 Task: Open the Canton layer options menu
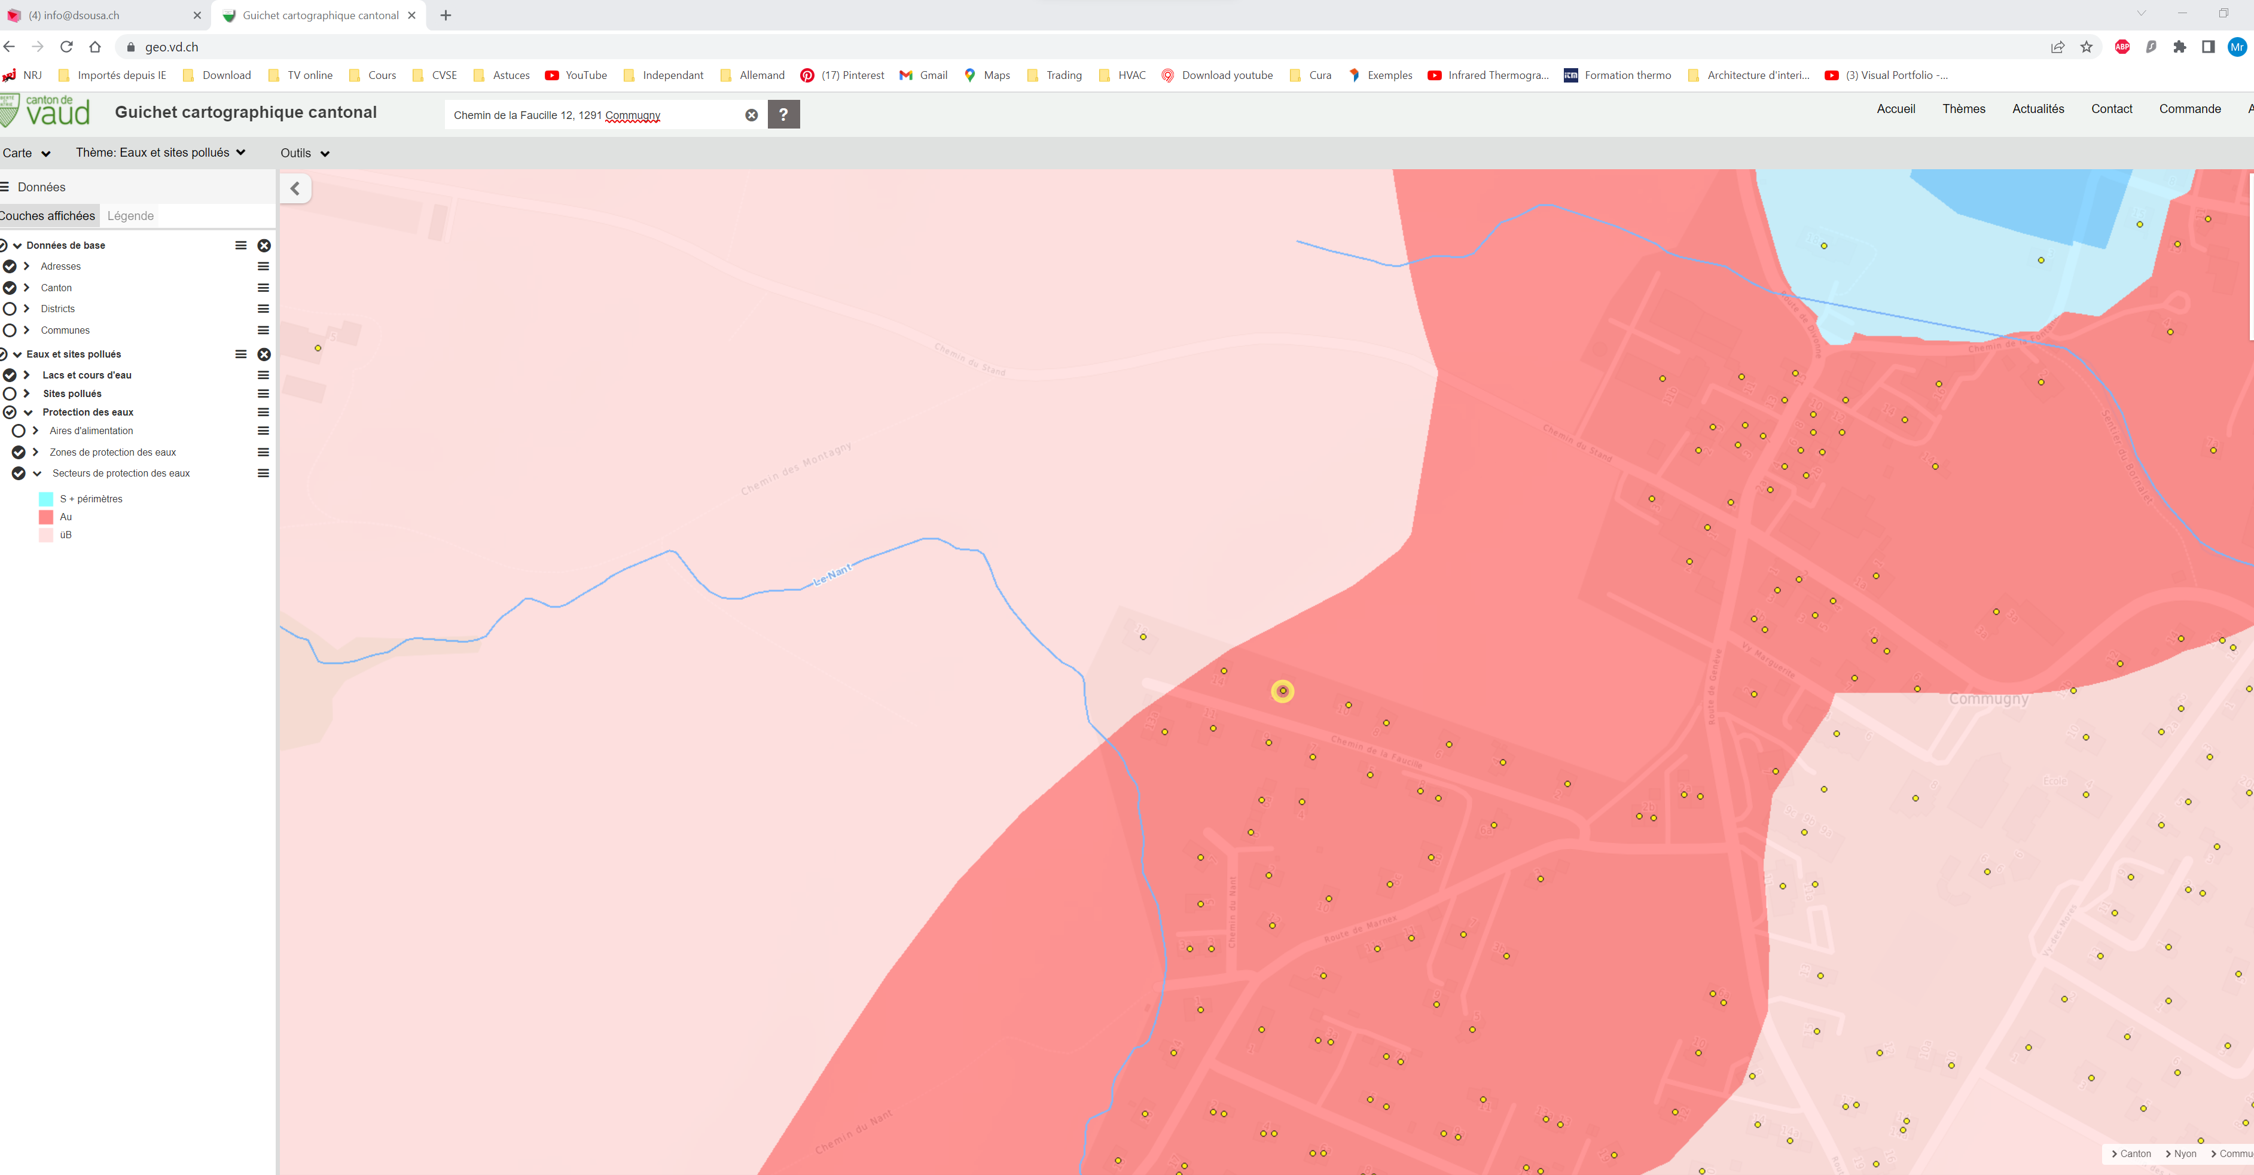click(263, 288)
